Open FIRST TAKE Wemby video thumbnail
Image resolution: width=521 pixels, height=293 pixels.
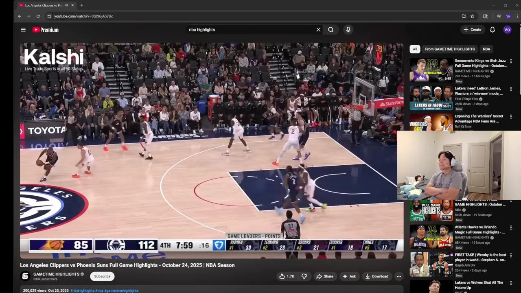pos(431,264)
